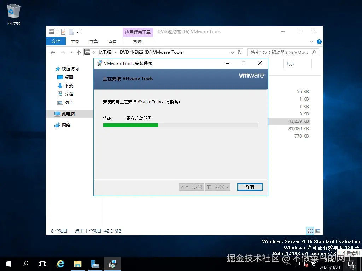This screenshot has height=271, width=362.
Task: Click 此电脑 in address bar breadcrumb
Action: [105, 52]
